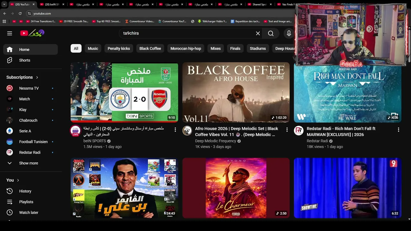The height and width of the screenshot is (231, 411).
Task: Open the Deep Melodic Frequency channel name link
Action: (215, 141)
